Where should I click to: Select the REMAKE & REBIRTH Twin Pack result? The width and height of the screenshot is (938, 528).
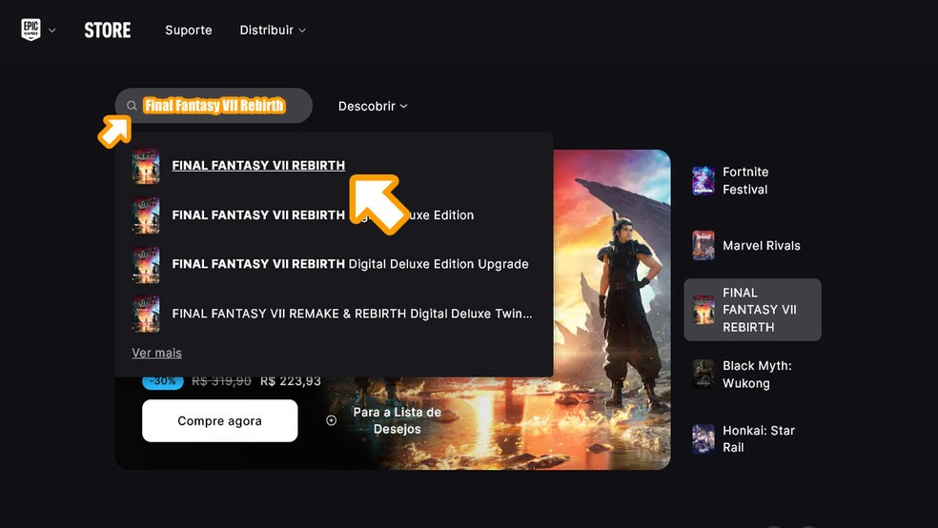click(x=352, y=314)
